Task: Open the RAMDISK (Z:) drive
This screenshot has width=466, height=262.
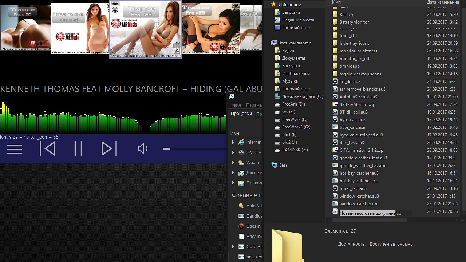Action: click(x=291, y=150)
